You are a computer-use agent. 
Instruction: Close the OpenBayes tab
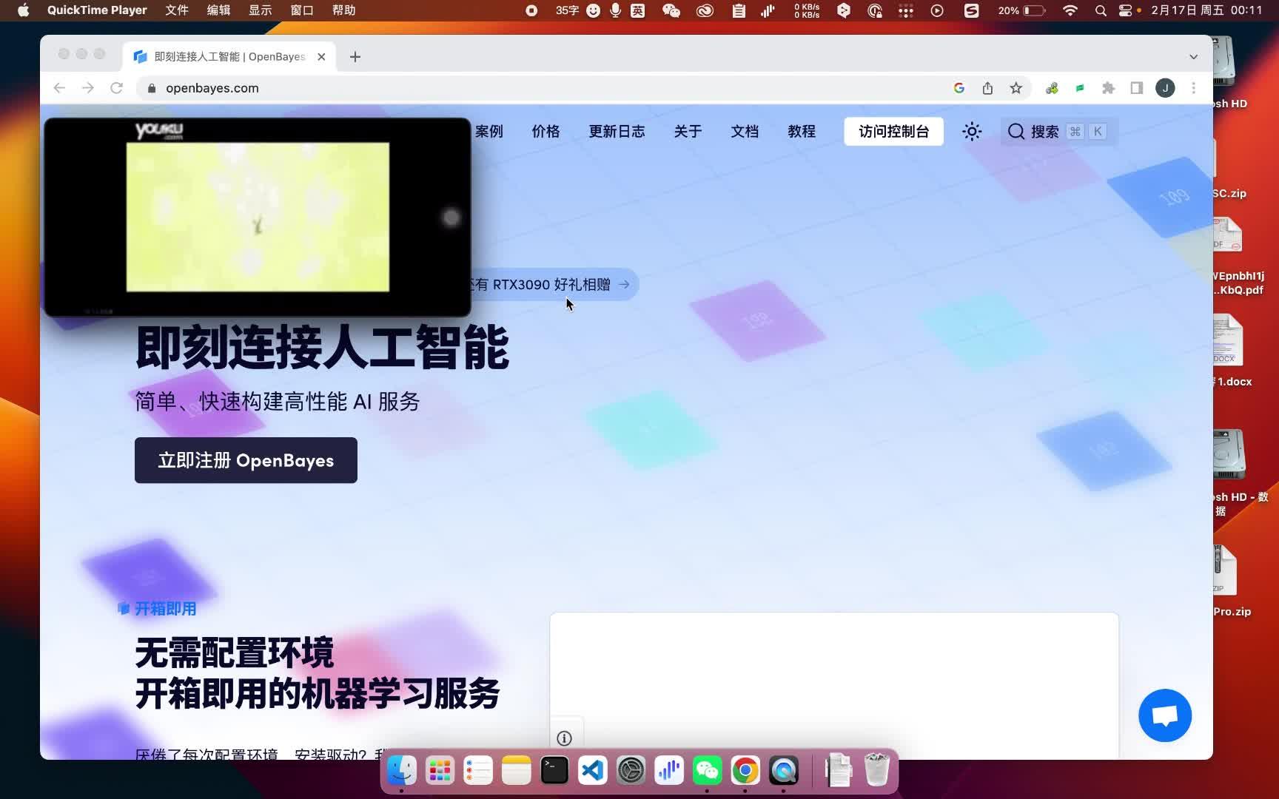tap(321, 57)
